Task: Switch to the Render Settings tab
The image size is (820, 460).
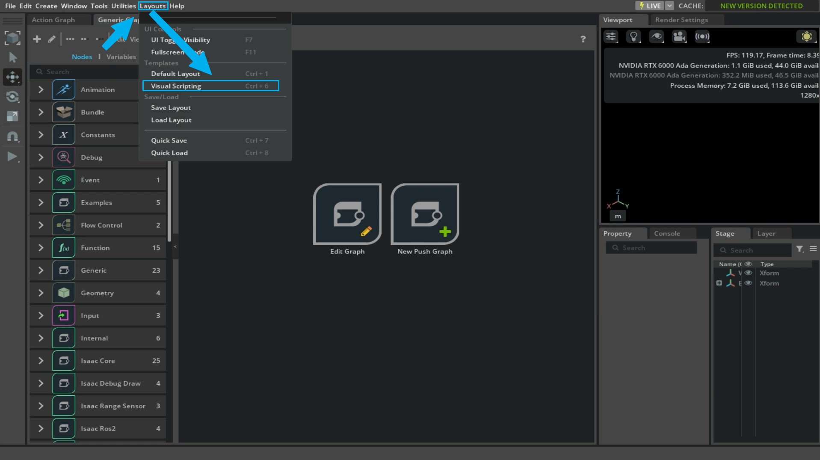Action: coord(681,20)
